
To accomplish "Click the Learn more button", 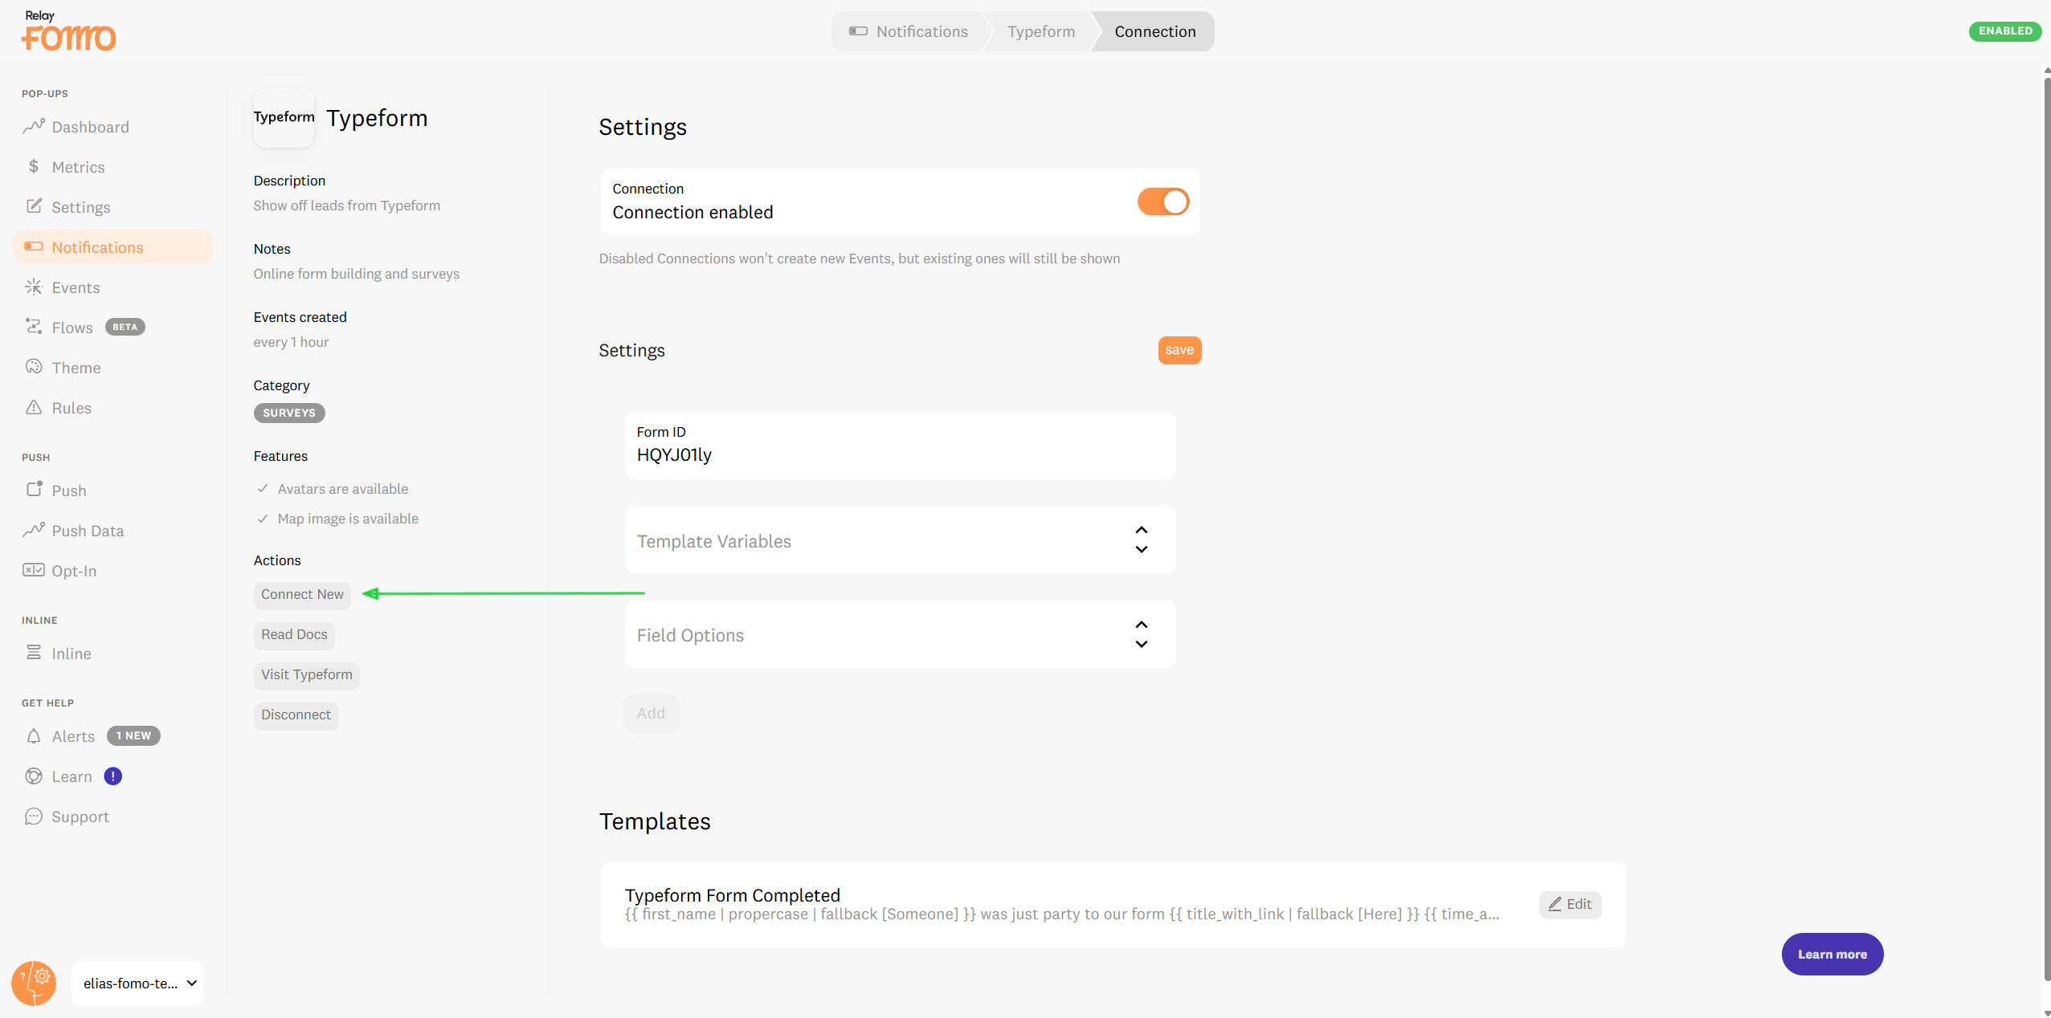I will [x=1832, y=954].
